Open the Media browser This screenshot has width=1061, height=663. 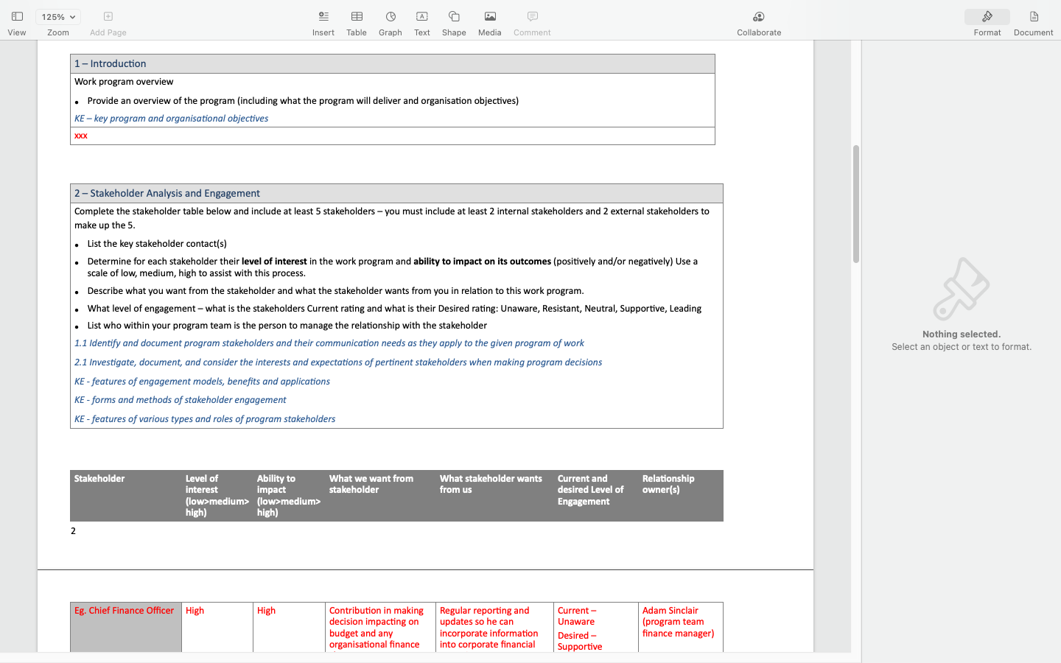[x=489, y=22]
